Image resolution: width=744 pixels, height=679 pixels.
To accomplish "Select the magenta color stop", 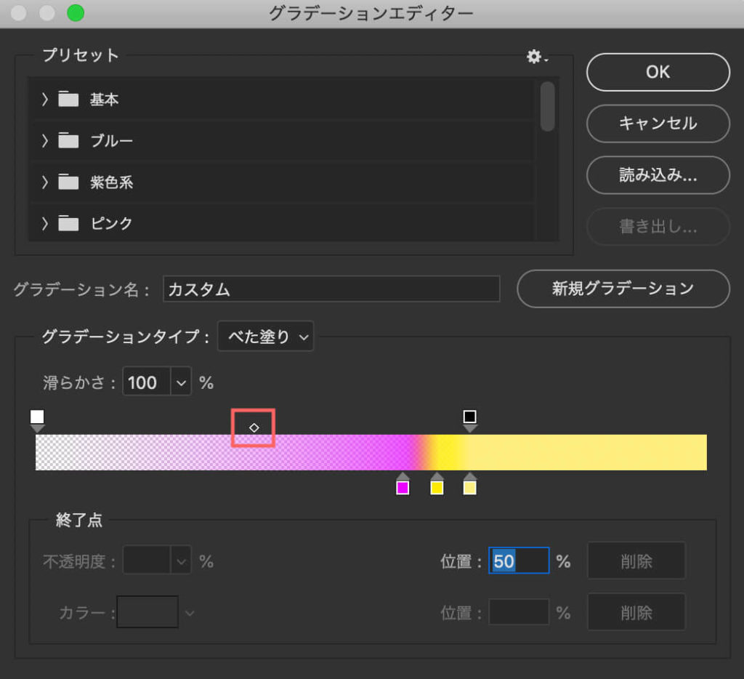I will pyautogui.click(x=403, y=484).
